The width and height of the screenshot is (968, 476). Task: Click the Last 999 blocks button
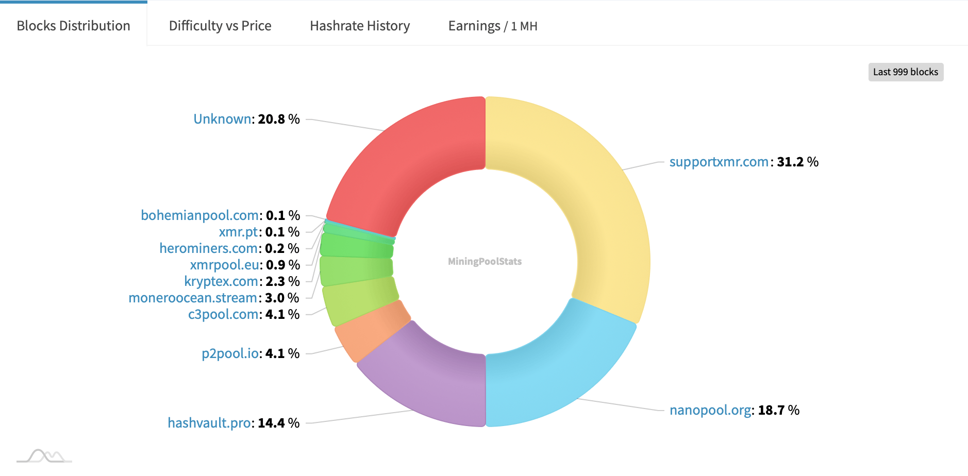click(x=905, y=72)
